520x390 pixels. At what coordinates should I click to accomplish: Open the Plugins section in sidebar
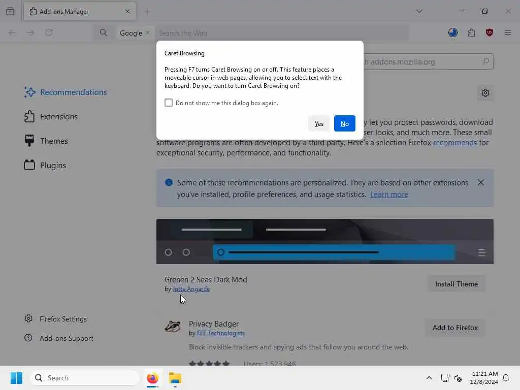pos(45,165)
